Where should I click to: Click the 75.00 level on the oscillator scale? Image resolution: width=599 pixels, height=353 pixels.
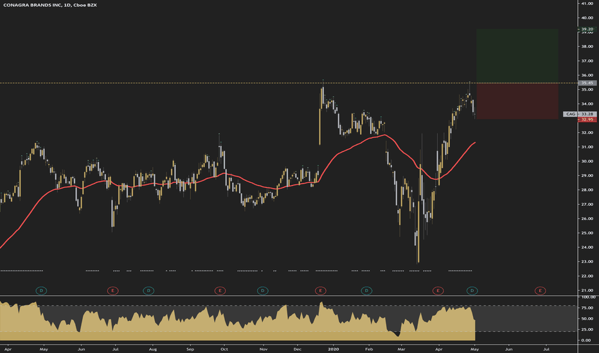(586, 308)
